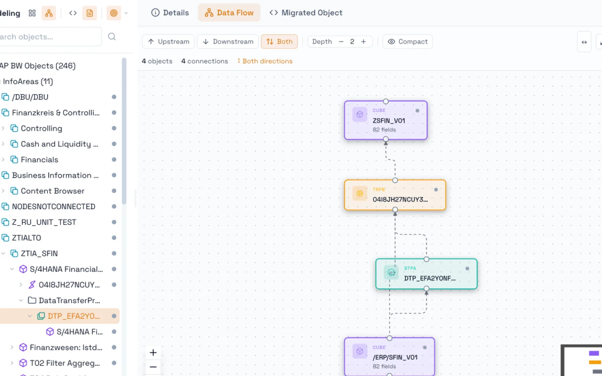Open dropdown arrow next to target icon
Image resolution: width=602 pixels, height=376 pixels.
pos(126,13)
